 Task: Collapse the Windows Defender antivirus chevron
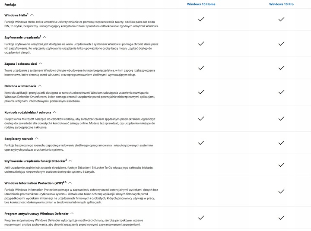click(x=72, y=213)
